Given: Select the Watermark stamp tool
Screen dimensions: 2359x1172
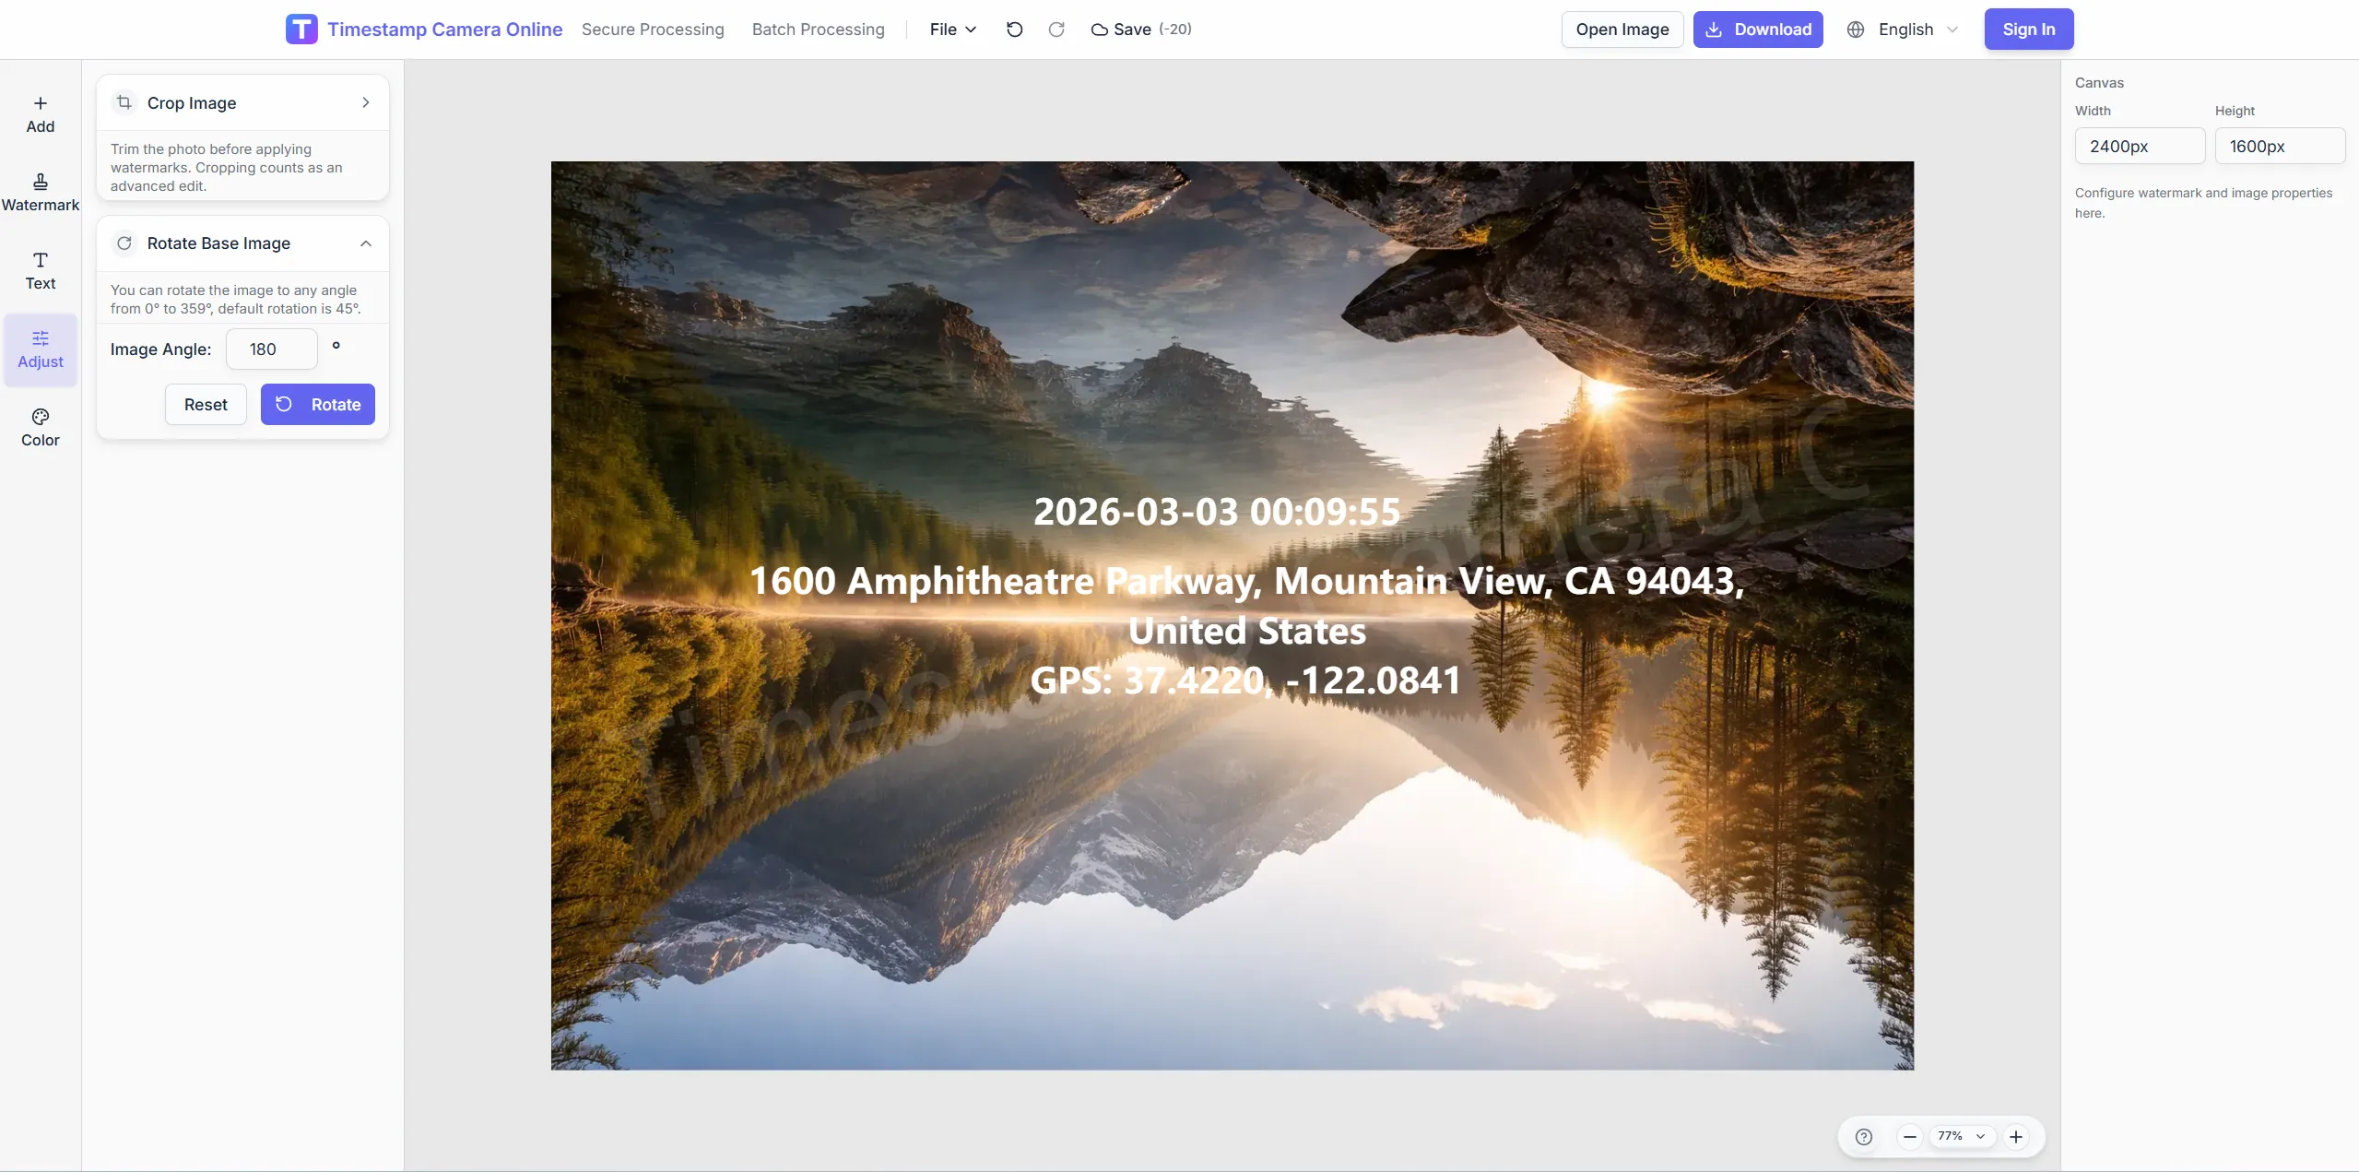Looking at the screenshot, I should (40, 192).
